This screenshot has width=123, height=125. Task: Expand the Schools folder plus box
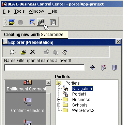pos(59,105)
